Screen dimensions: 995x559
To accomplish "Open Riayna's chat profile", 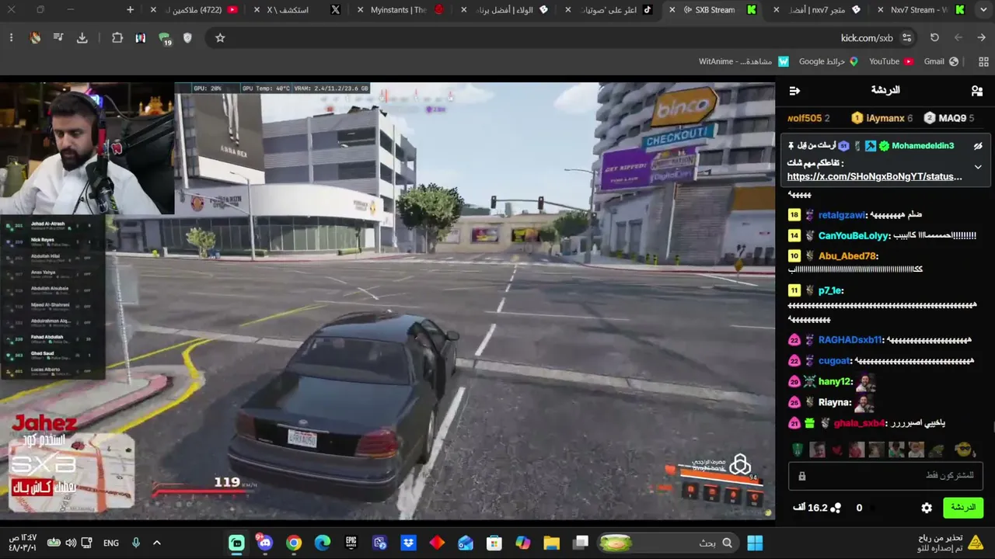I will coord(834,403).
